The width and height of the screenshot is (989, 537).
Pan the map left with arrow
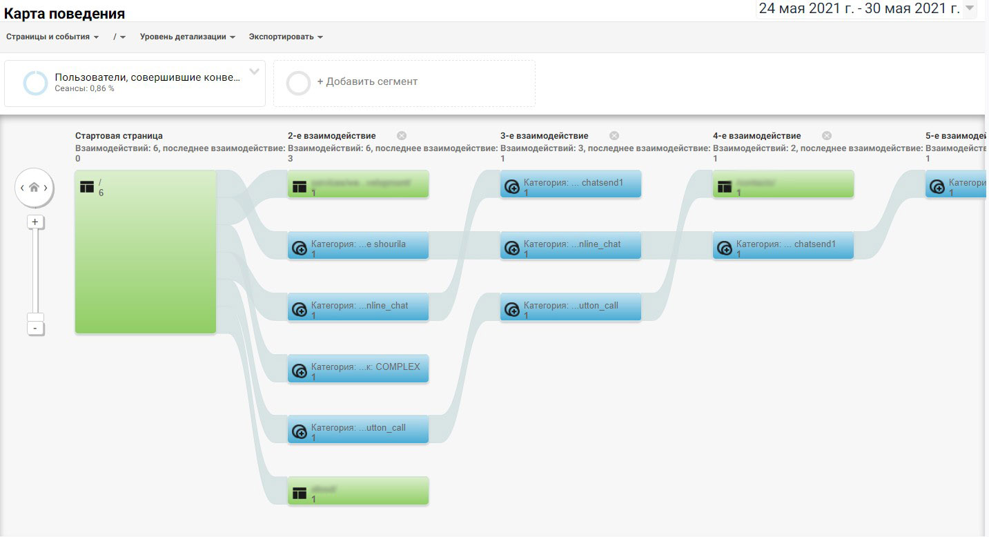click(21, 188)
